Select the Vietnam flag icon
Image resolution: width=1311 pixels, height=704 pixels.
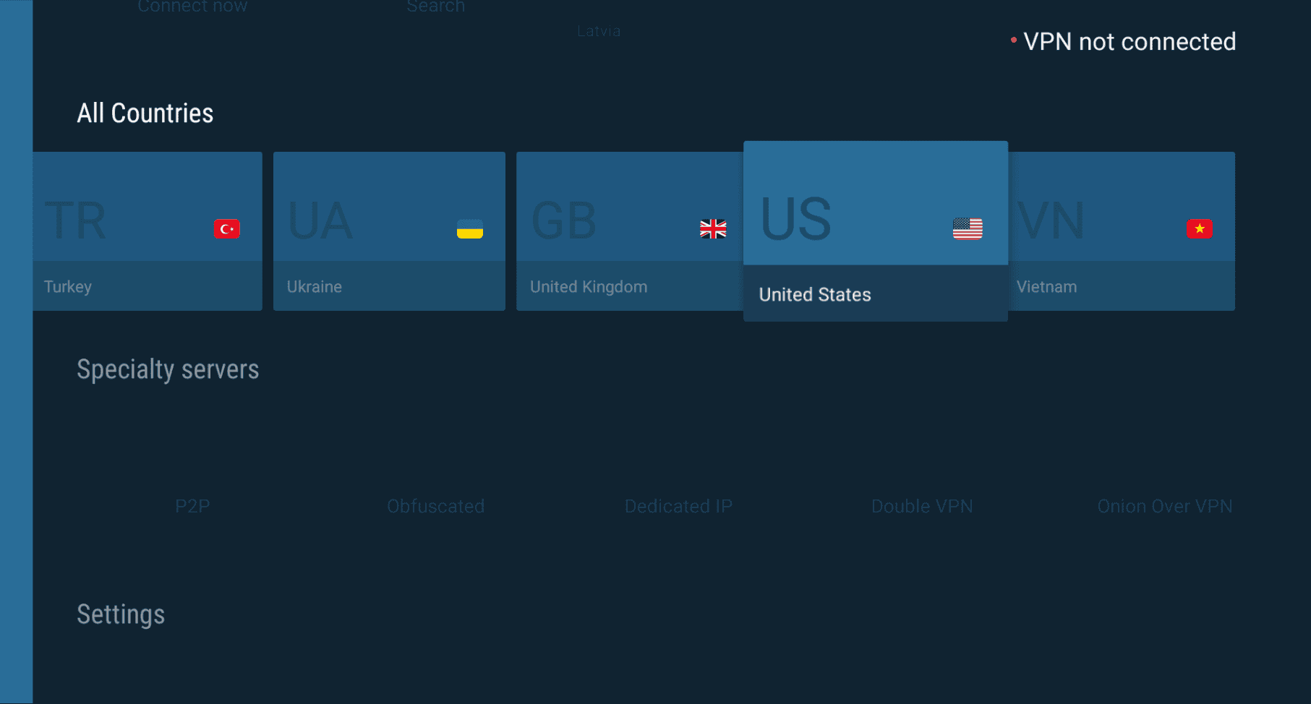(1200, 229)
